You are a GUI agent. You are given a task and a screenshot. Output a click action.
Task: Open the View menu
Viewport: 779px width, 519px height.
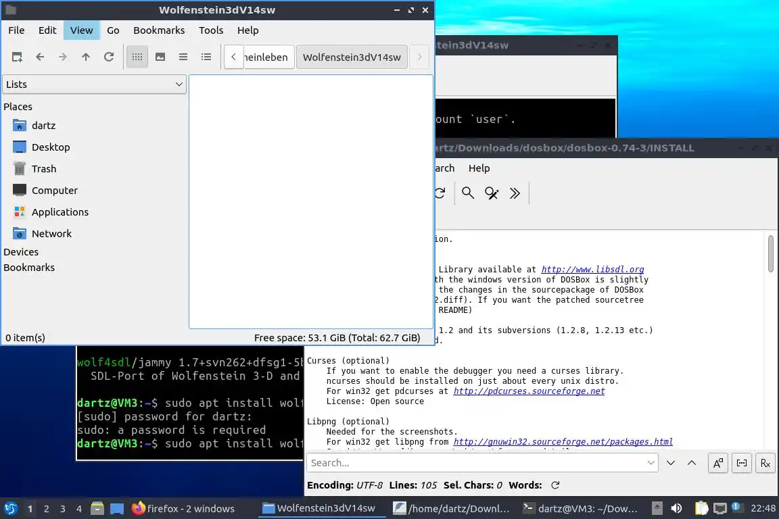click(81, 30)
